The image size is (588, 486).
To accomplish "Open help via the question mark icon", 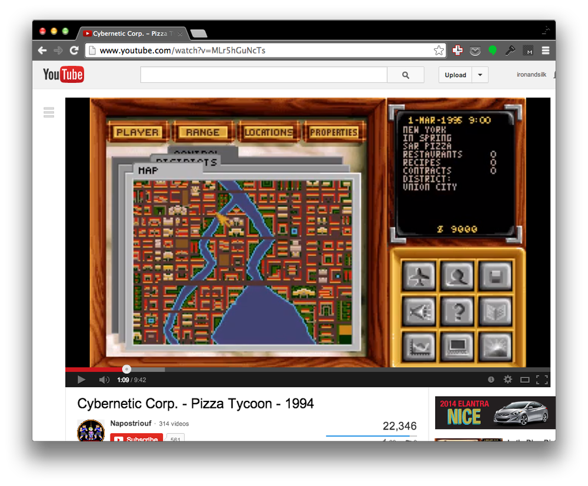I will pos(457,311).
